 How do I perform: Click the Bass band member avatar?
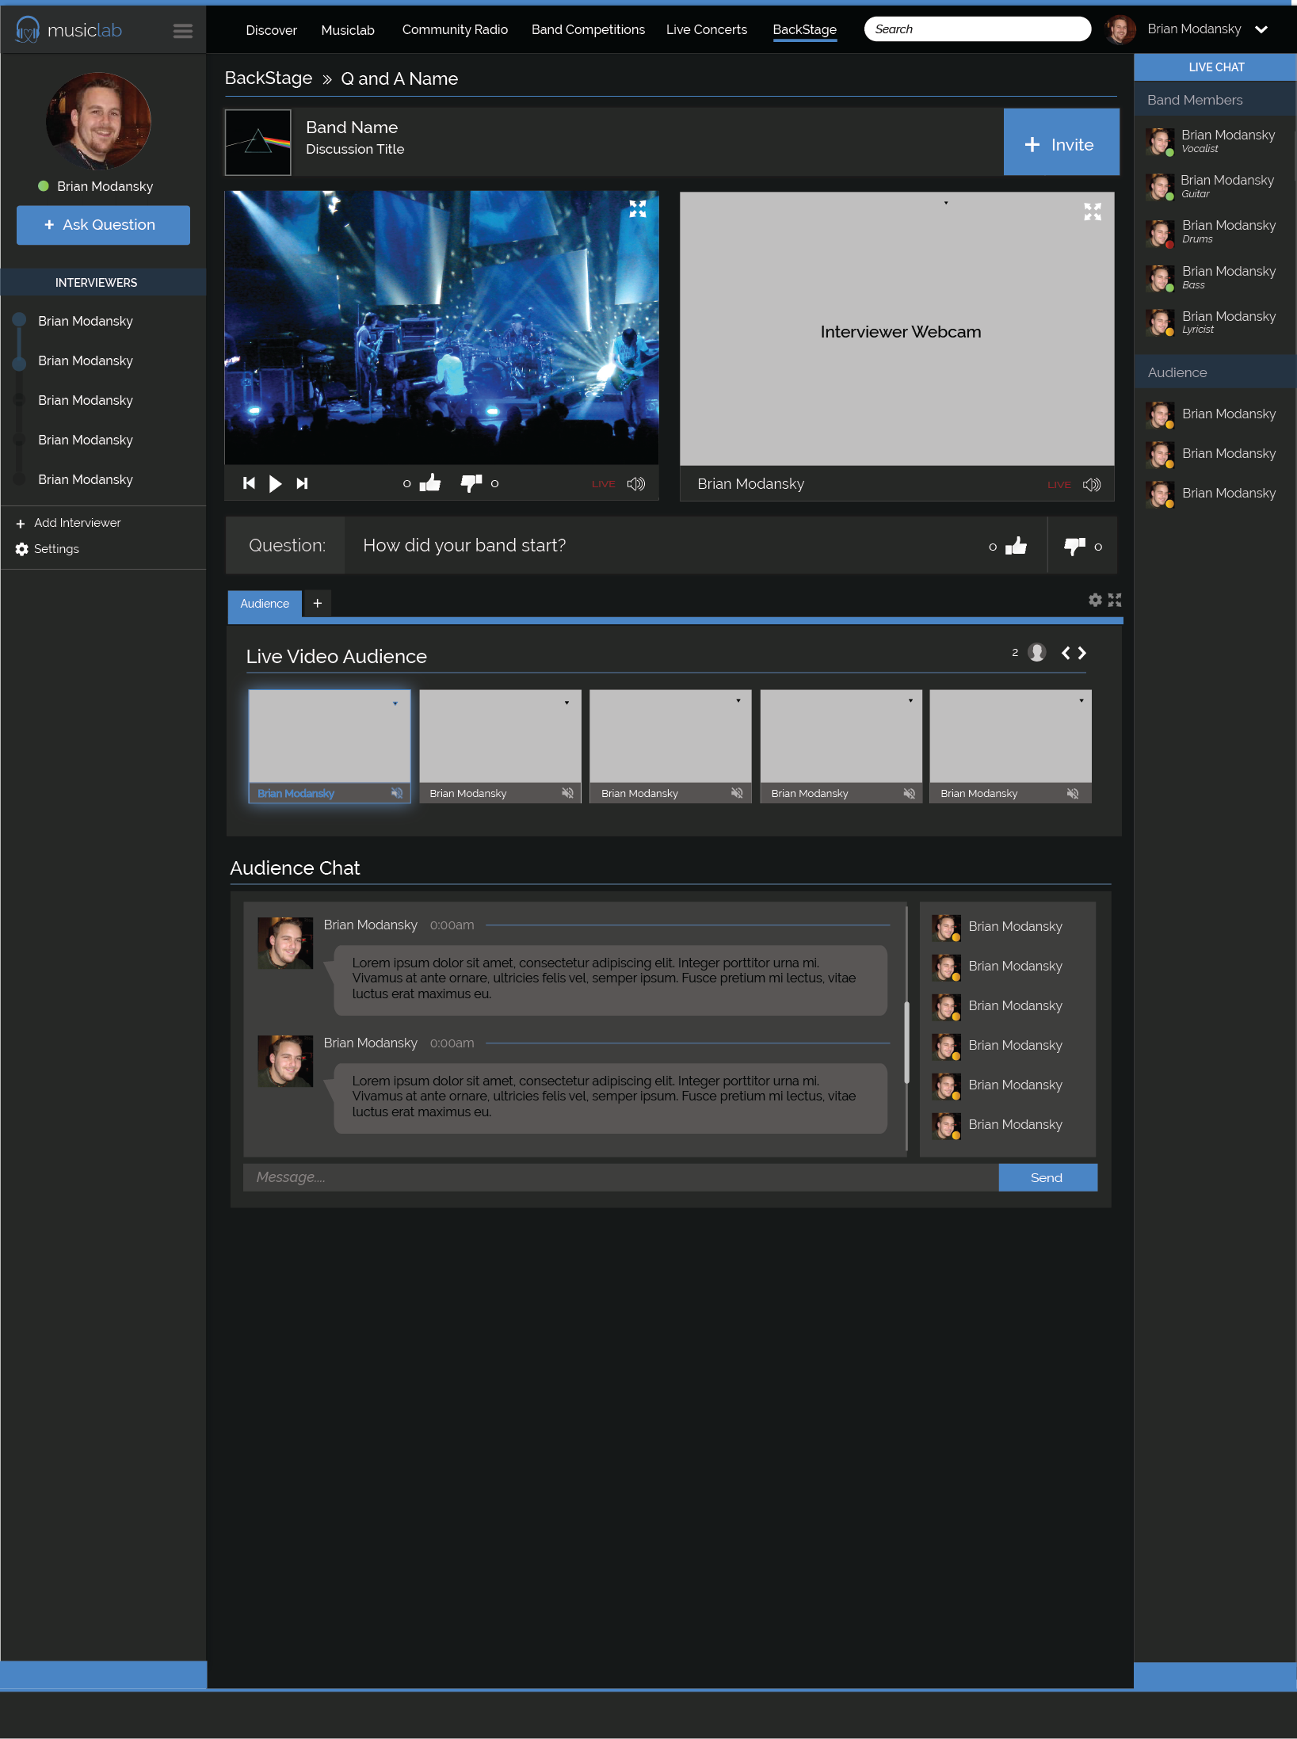pyautogui.click(x=1160, y=278)
